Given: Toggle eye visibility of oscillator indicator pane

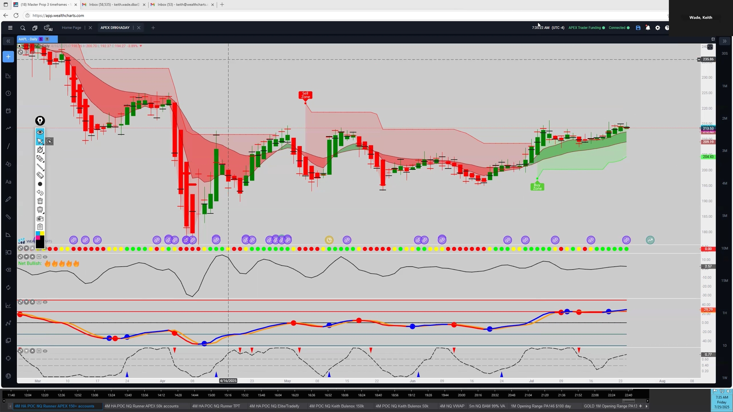Looking at the screenshot, I should tap(45, 302).
